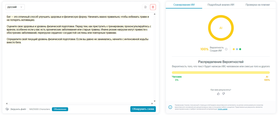
Task: Click the blue legend dot
Action: click(237, 49)
